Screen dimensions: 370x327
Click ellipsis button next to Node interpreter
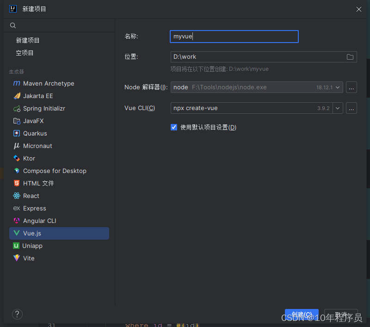click(351, 87)
